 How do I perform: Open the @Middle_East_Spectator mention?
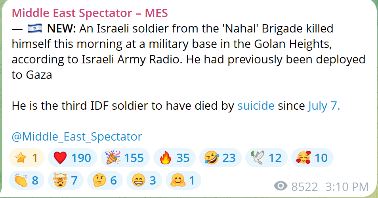tap(77, 137)
